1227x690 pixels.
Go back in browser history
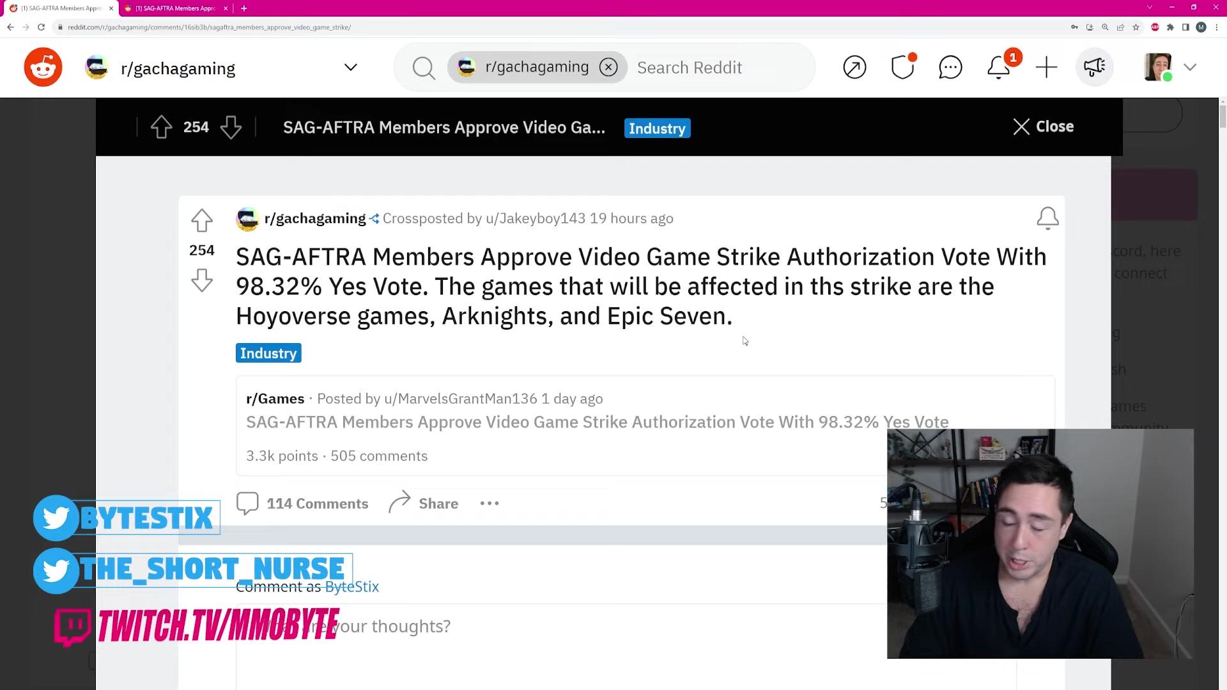click(x=10, y=27)
